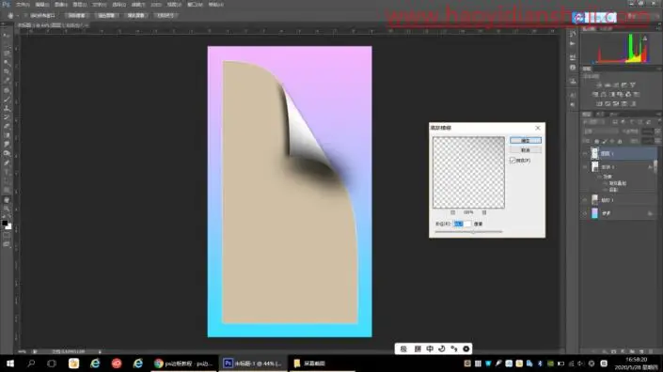This screenshot has height=372, width=663.
Task: Open the Windows Start menu
Action: (x=9, y=364)
